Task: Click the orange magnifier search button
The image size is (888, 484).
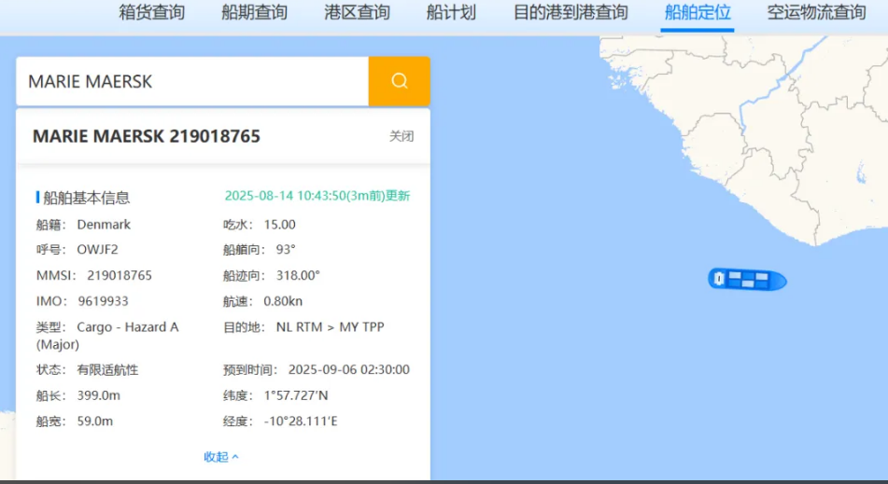Action: (x=400, y=81)
